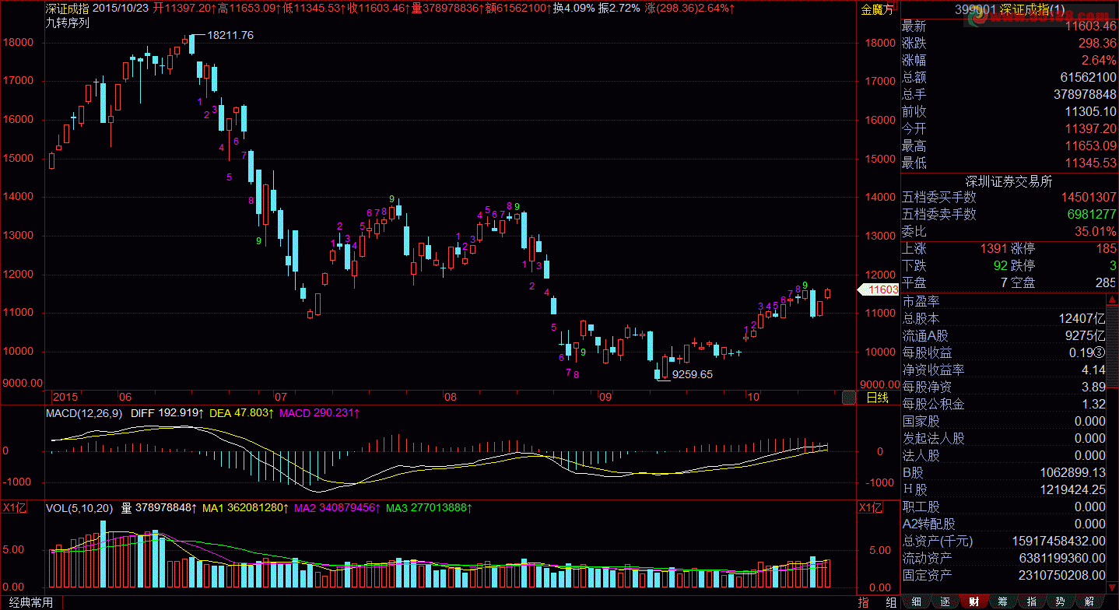Click the 净资收益率 value 4.14
The image size is (1119, 610).
click(1093, 370)
